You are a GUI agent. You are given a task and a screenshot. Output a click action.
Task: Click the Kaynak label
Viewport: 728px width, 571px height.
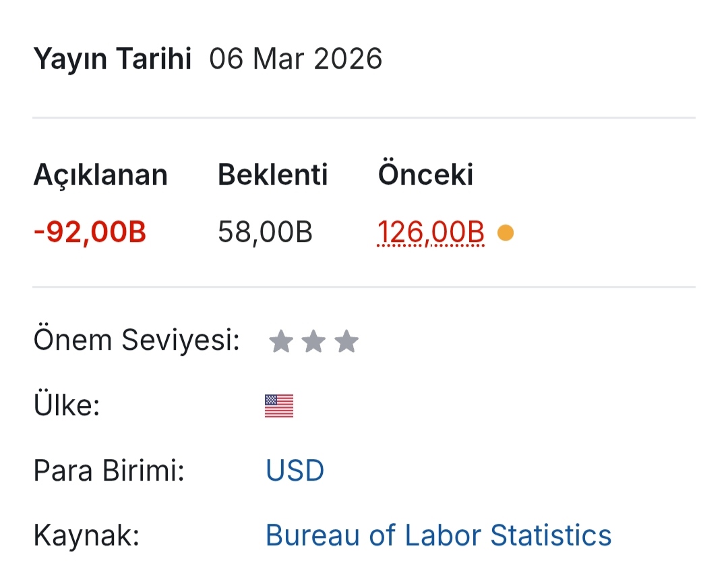point(86,535)
